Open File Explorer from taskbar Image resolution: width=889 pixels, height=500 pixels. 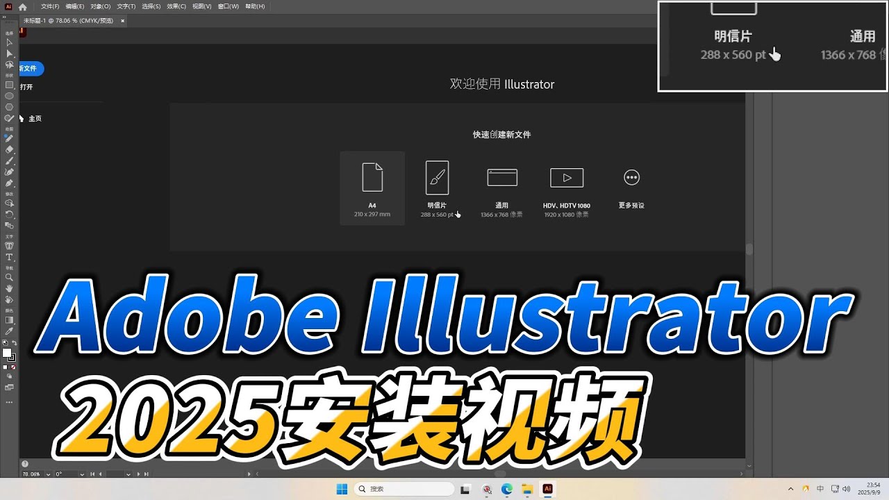point(527,489)
